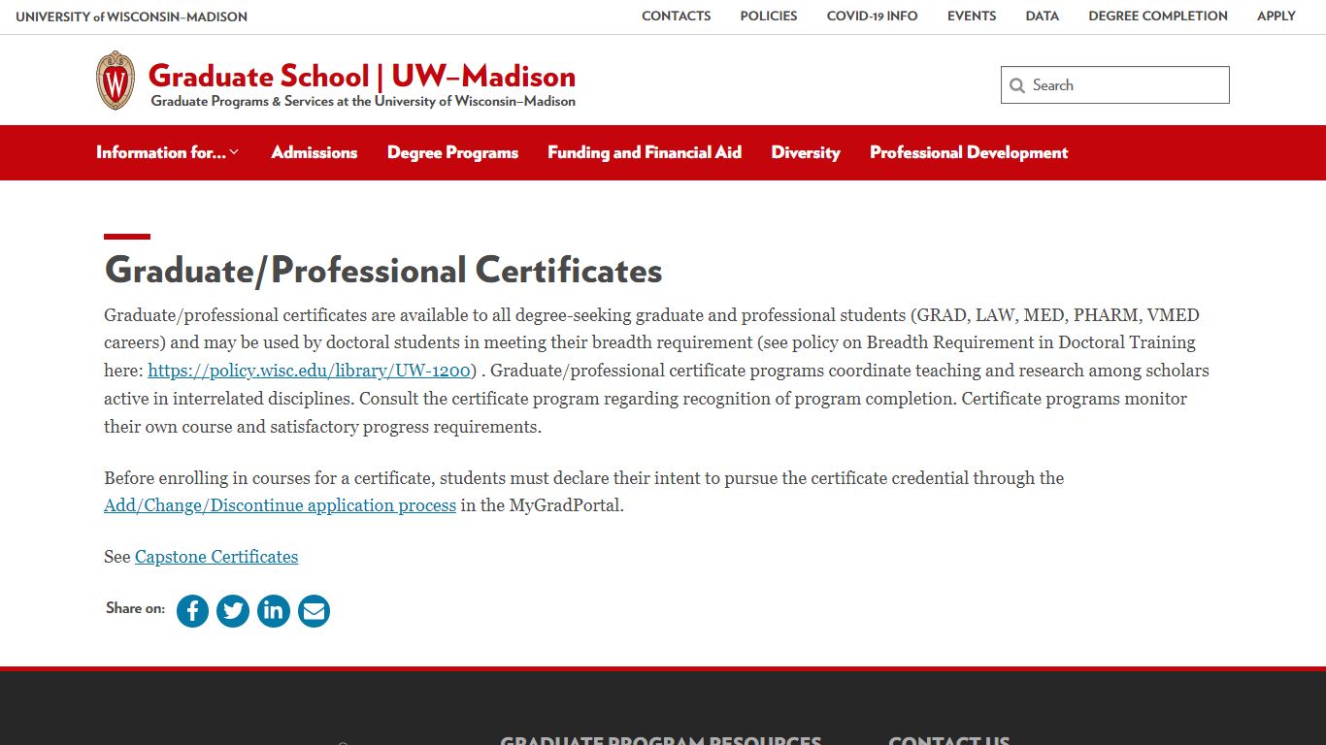
Task: Share page via email icon
Action: [314, 611]
